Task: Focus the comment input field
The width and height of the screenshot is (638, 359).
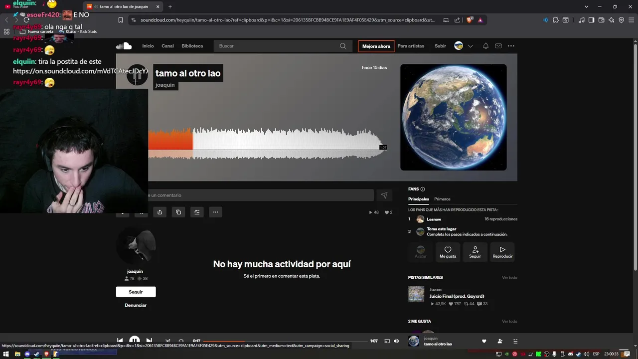Action: pos(260,195)
